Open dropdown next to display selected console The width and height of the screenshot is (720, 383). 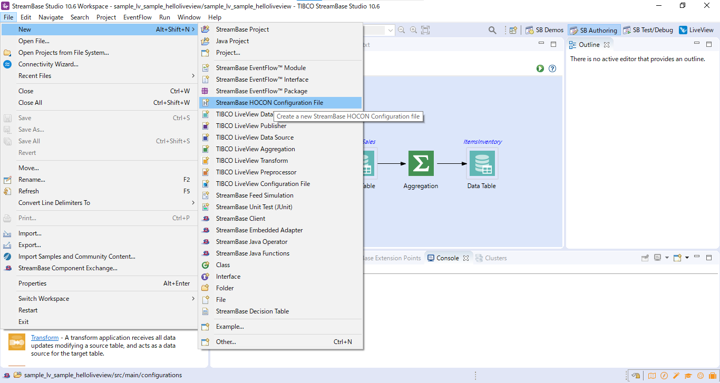click(x=667, y=258)
